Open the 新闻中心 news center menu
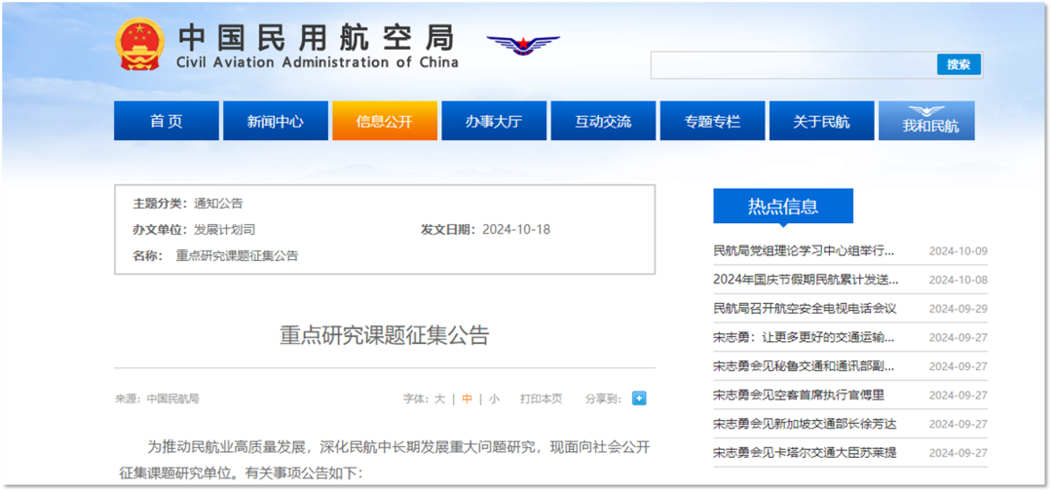The height and width of the screenshot is (492, 1052). coord(275,122)
